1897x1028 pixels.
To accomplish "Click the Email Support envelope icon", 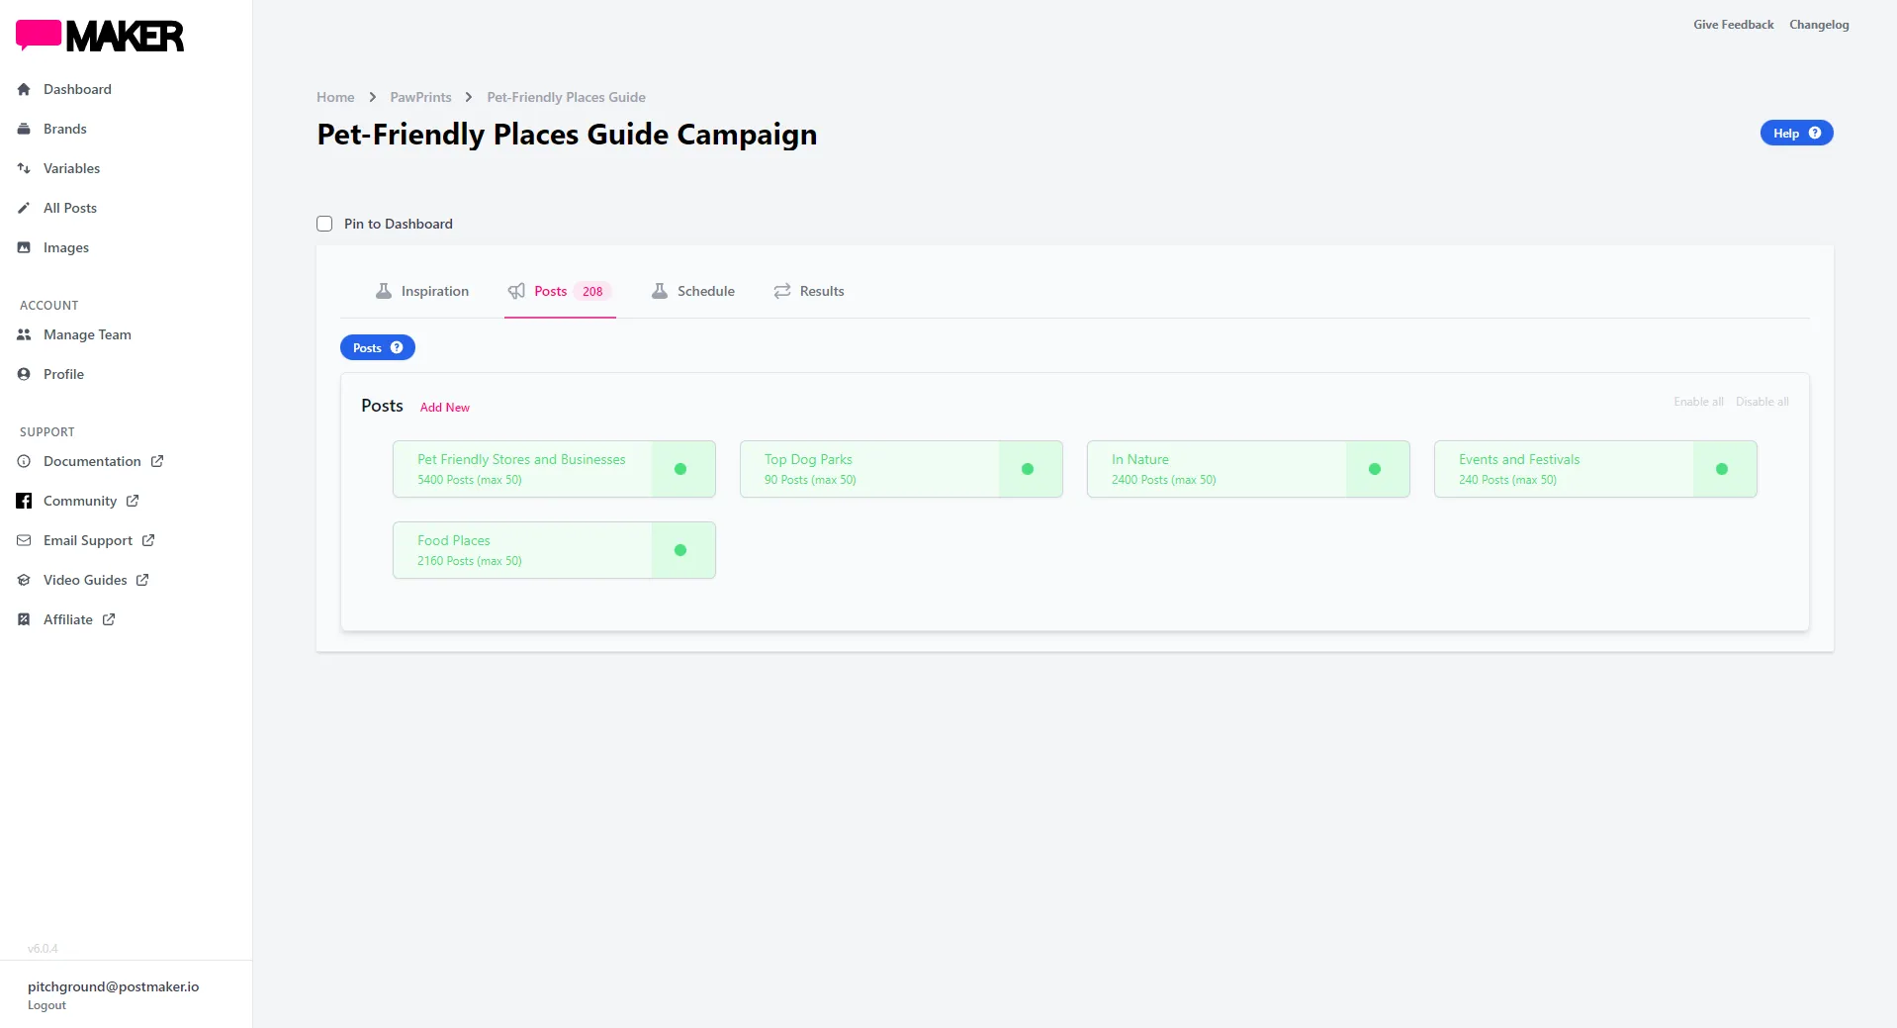I will point(24,540).
